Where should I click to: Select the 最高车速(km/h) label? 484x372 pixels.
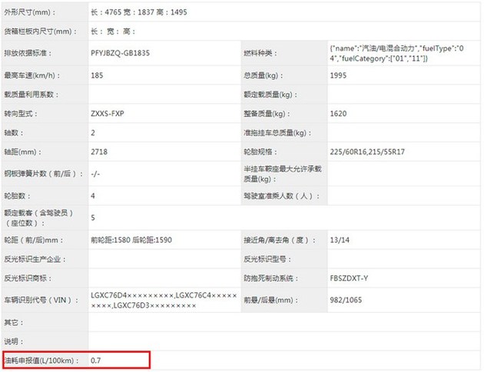(x=32, y=75)
